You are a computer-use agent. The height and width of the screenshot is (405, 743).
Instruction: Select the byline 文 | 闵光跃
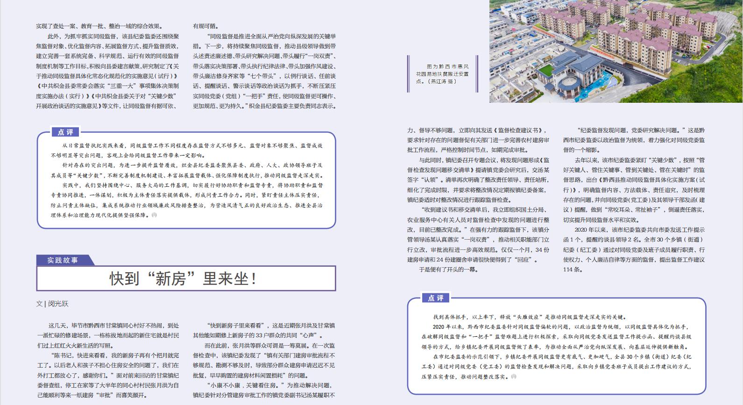coord(52,304)
